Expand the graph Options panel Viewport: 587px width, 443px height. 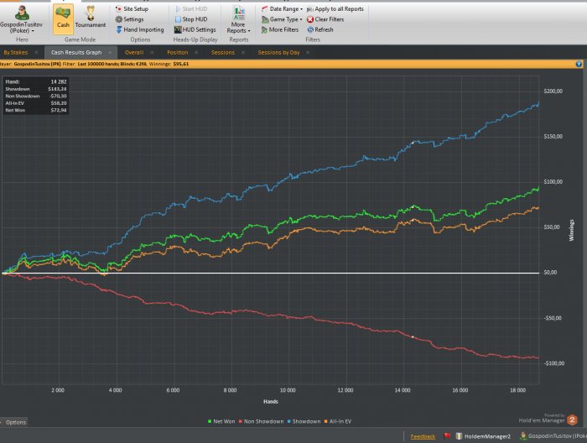tap(14, 422)
